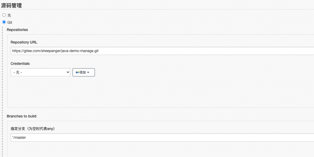Click the 添加 credentials button text
The image size is (314, 157).
click(x=83, y=72)
